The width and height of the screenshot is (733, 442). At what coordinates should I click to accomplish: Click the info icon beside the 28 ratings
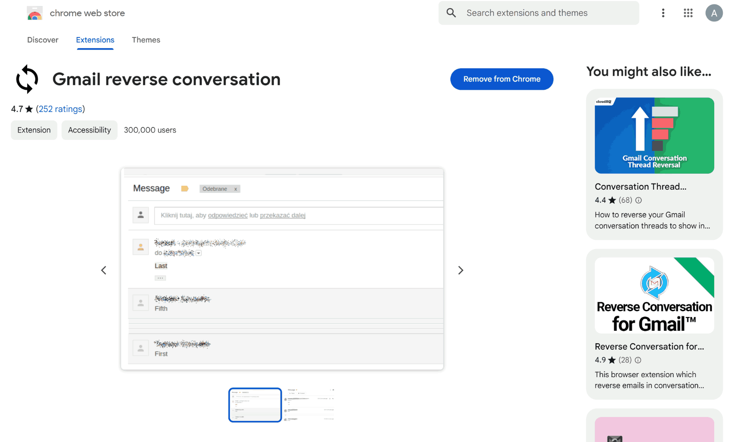tap(638, 360)
